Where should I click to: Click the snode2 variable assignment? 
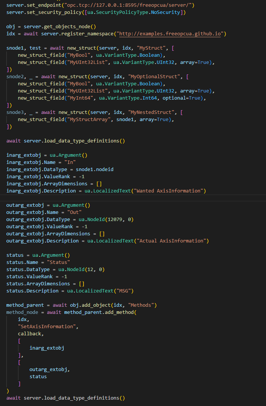click(15, 76)
